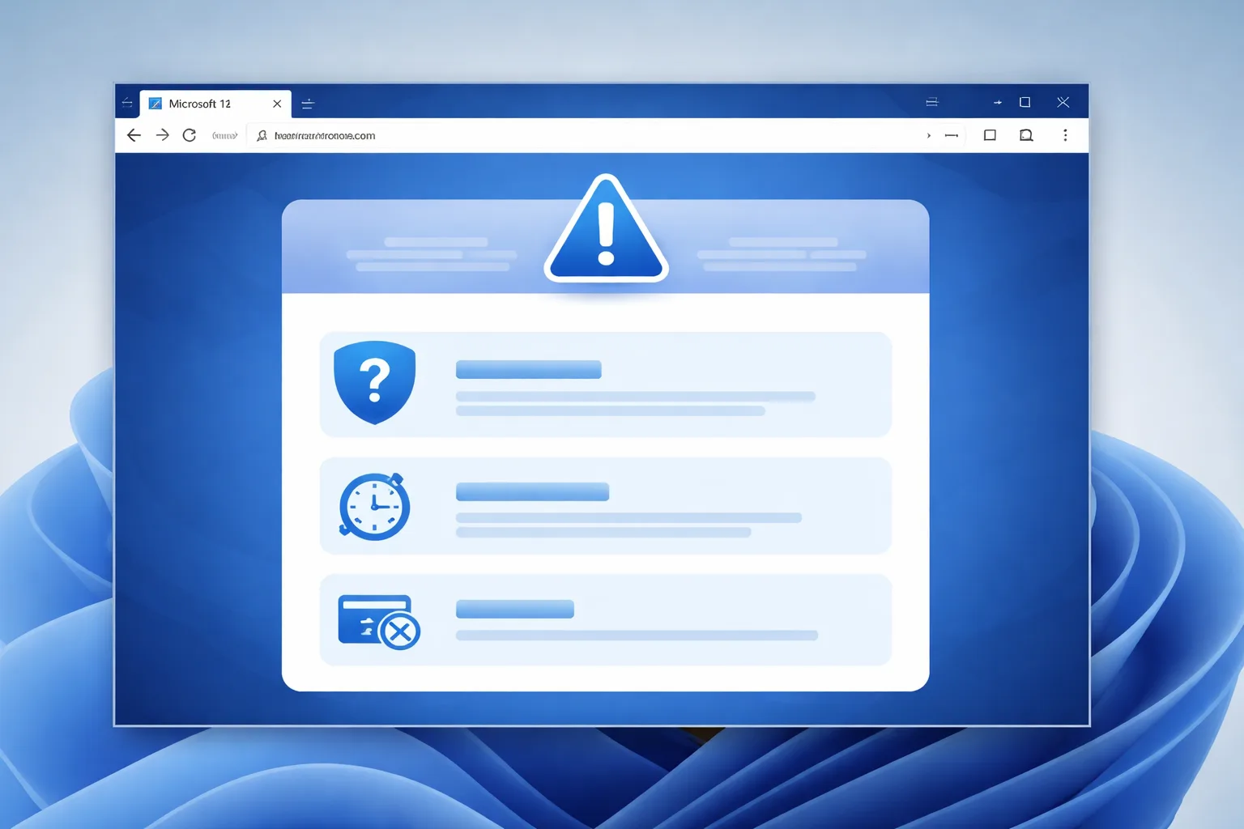Open a new tab beside Microsoft 12
The image size is (1244, 829).
coord(308,104)
